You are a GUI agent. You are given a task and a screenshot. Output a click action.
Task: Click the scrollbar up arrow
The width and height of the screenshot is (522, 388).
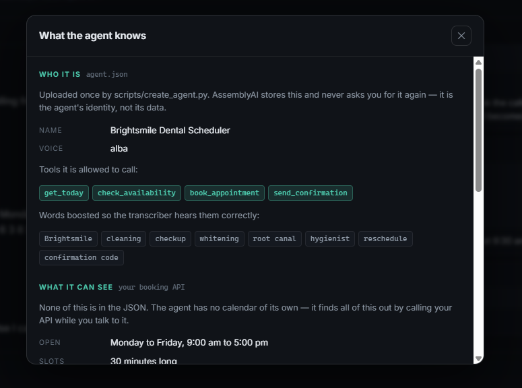point(478,62)
